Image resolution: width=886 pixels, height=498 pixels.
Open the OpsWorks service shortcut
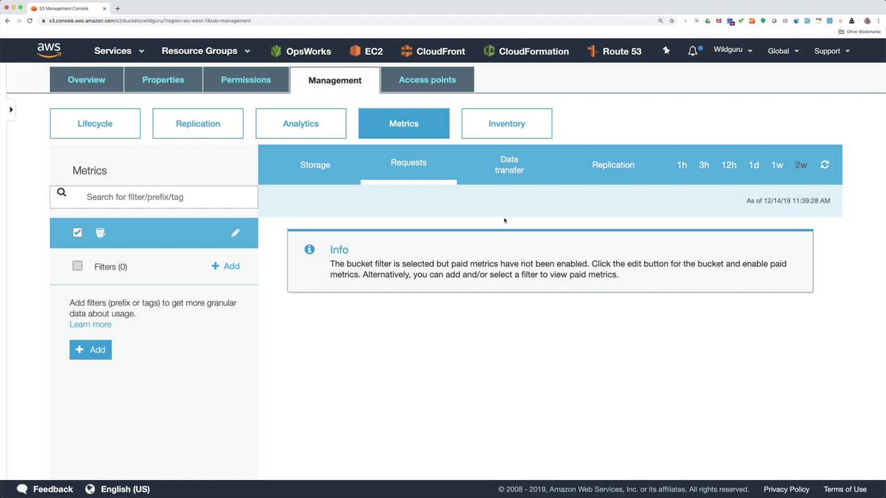tap(300, 51)
